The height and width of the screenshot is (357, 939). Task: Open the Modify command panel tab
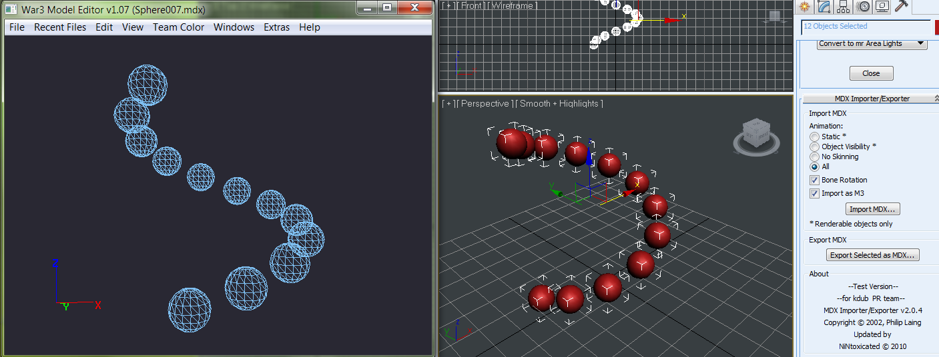pyautogui.click(x=824, y=7)
